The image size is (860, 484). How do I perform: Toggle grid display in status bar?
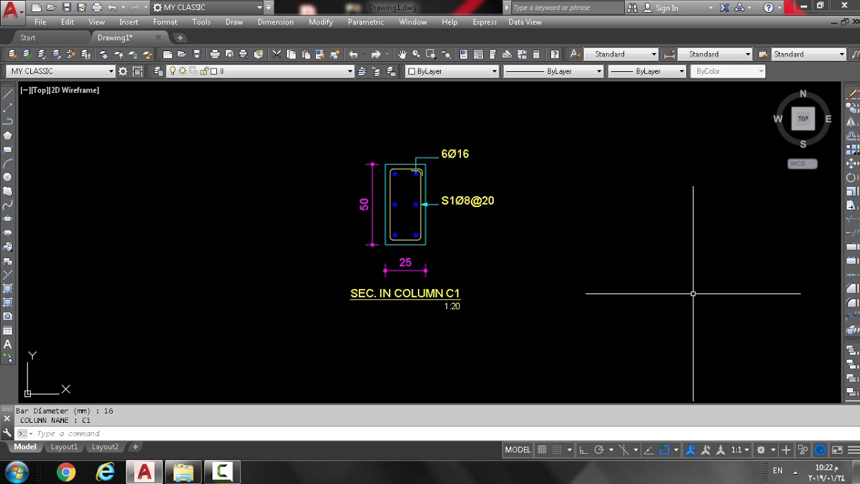[x=542, y=450]
